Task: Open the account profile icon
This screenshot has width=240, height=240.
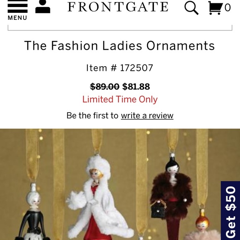Action: point(43,7)
